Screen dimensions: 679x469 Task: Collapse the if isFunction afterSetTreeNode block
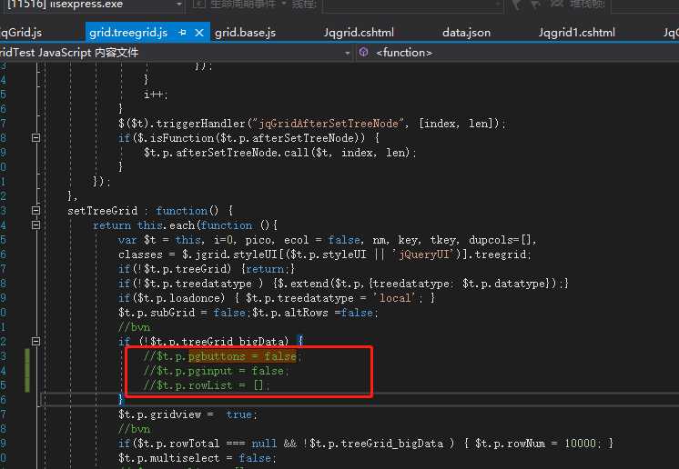tap(35, 138)
